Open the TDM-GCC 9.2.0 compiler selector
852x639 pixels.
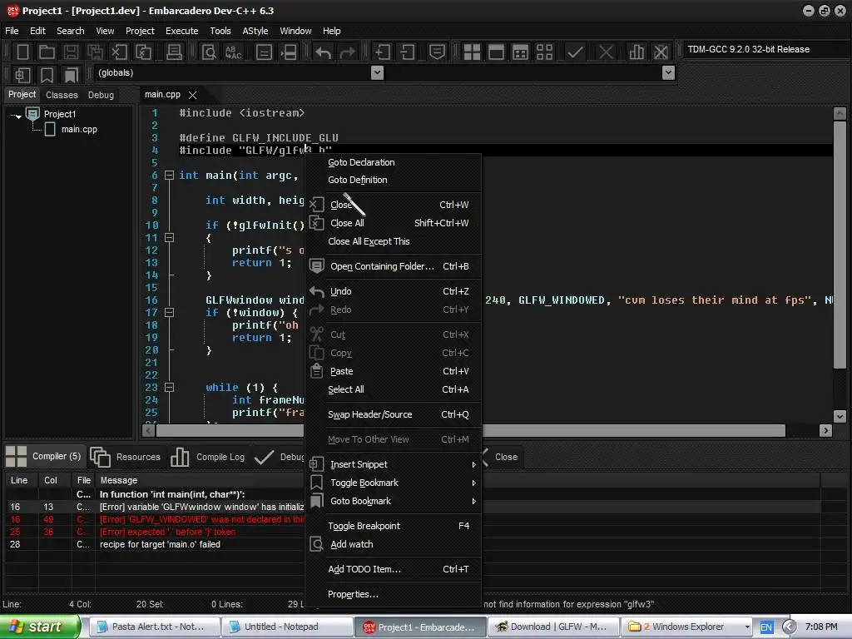(x=765, y=49)
